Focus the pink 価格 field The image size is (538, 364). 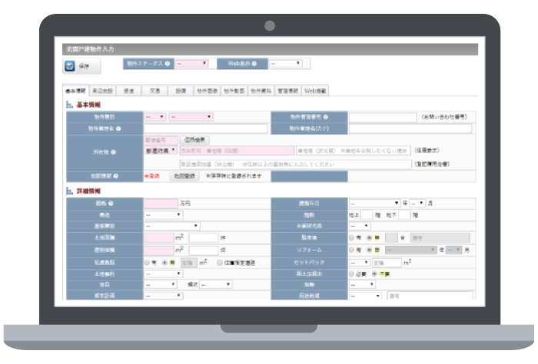click(161, 204)
